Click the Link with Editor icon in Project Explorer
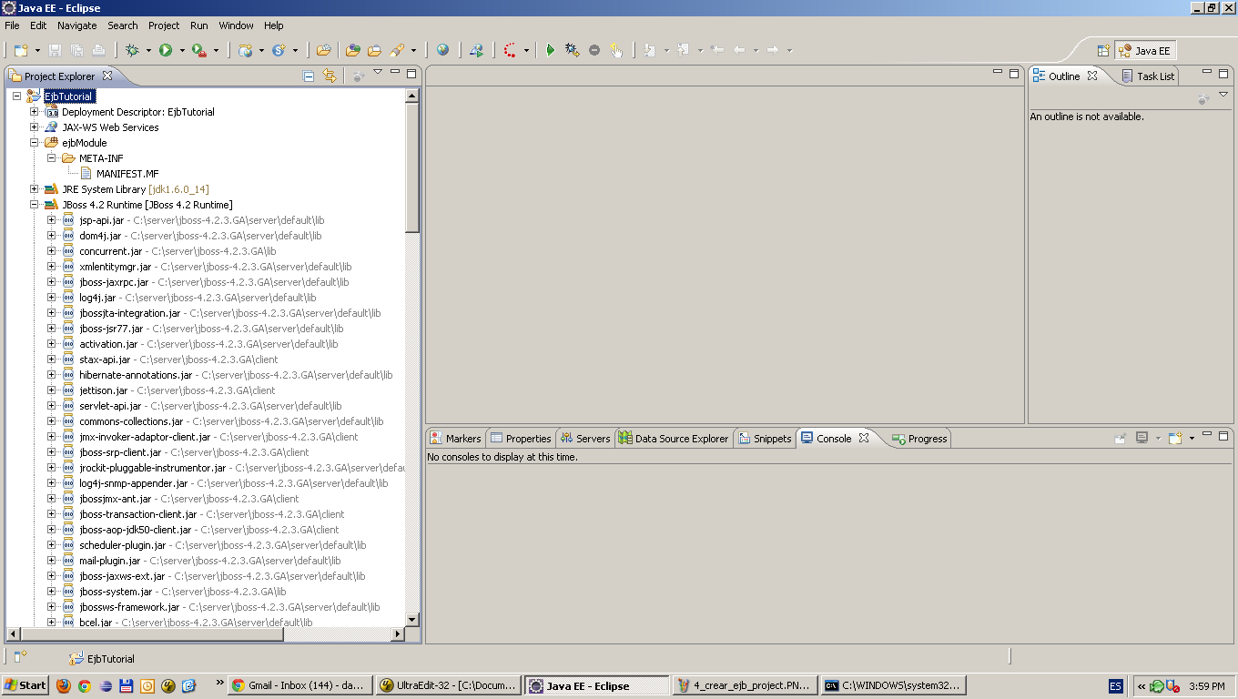 [x=330, y=76]
